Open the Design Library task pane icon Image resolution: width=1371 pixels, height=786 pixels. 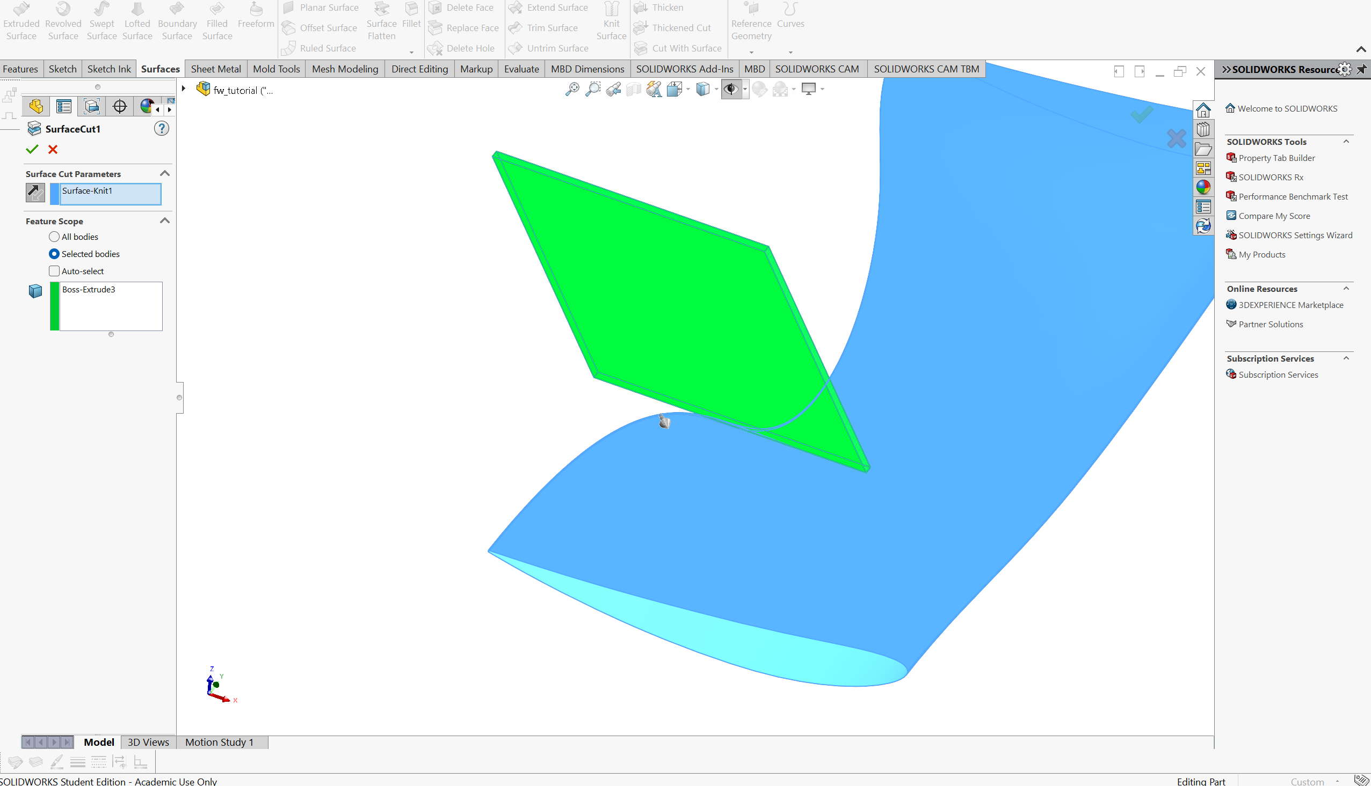coord(1203,129)
